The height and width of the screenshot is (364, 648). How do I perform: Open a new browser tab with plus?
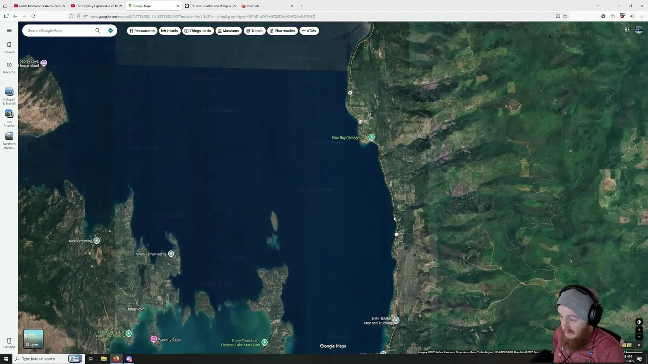301,6
